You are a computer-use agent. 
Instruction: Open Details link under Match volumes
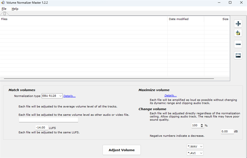coord(69,96)
